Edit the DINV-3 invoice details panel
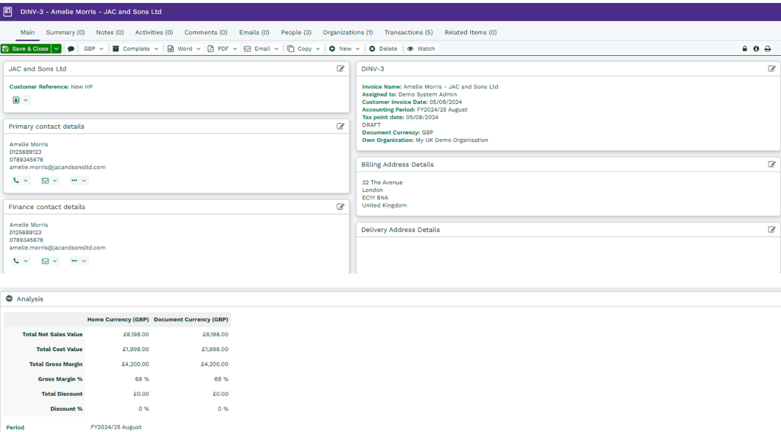This screenshot has height=432, width=781. click(772, 69)
